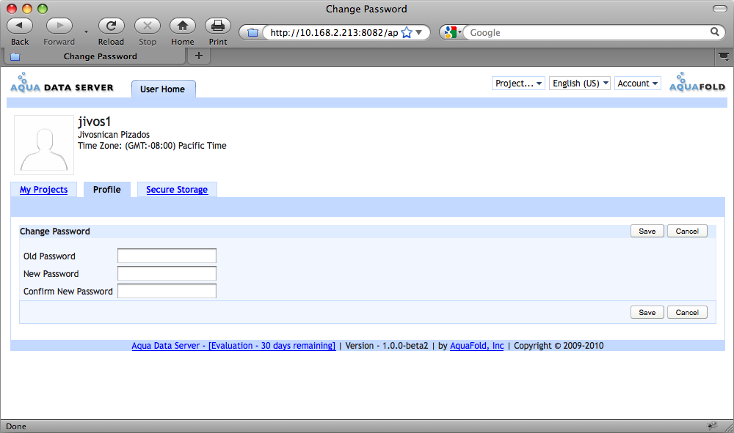734x433 pixels.
Task: Bookmark the page with the star icon
Action: (407, 32)
